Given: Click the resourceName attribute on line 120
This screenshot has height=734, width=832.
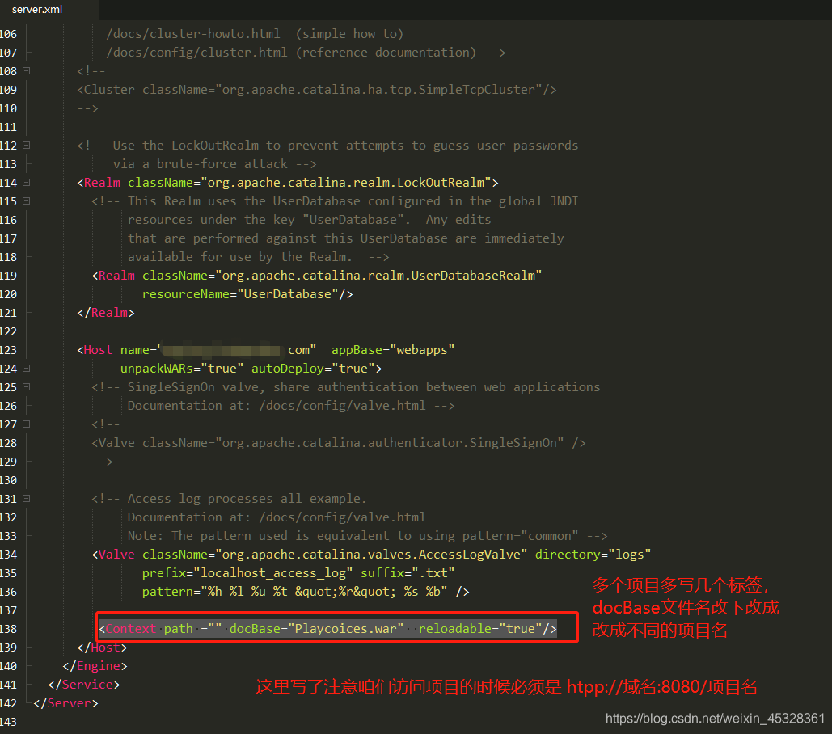Looking at the screenshot, I should pyautogui.click(x=186, y=293).
